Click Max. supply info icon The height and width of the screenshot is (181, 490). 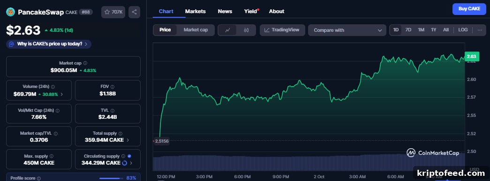pyautogui.click(x=52, y=156)
